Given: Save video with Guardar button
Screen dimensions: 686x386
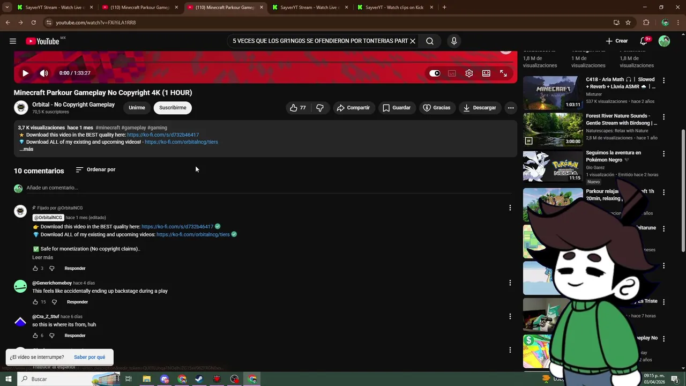Looking at the screenshot, I should (x=397, y=108).
